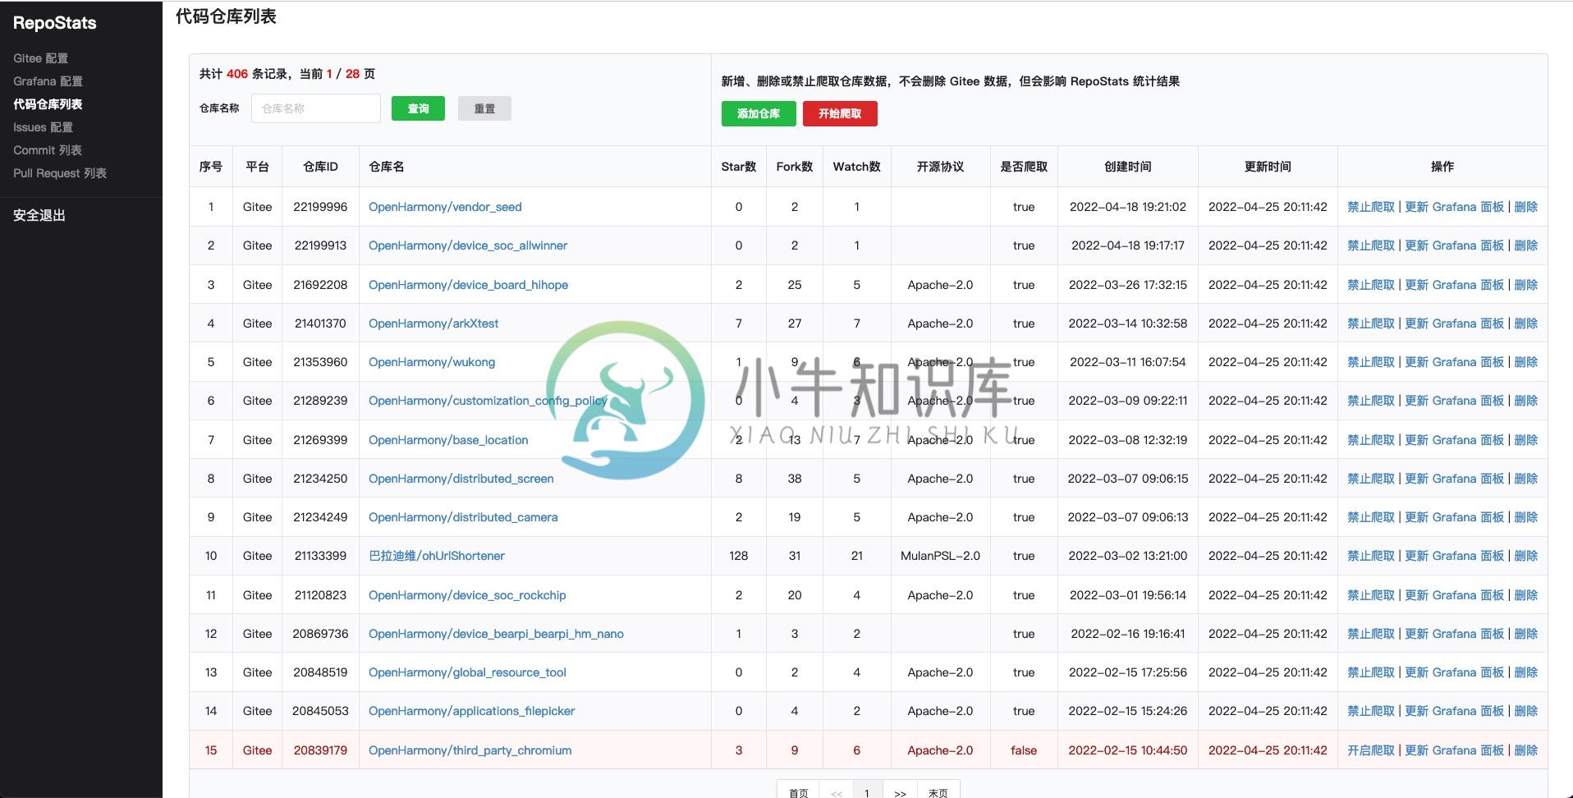Viewport: 1573px width, 798px height.
Task: Click the RepoStats logo title
Action: coord(54,23)
